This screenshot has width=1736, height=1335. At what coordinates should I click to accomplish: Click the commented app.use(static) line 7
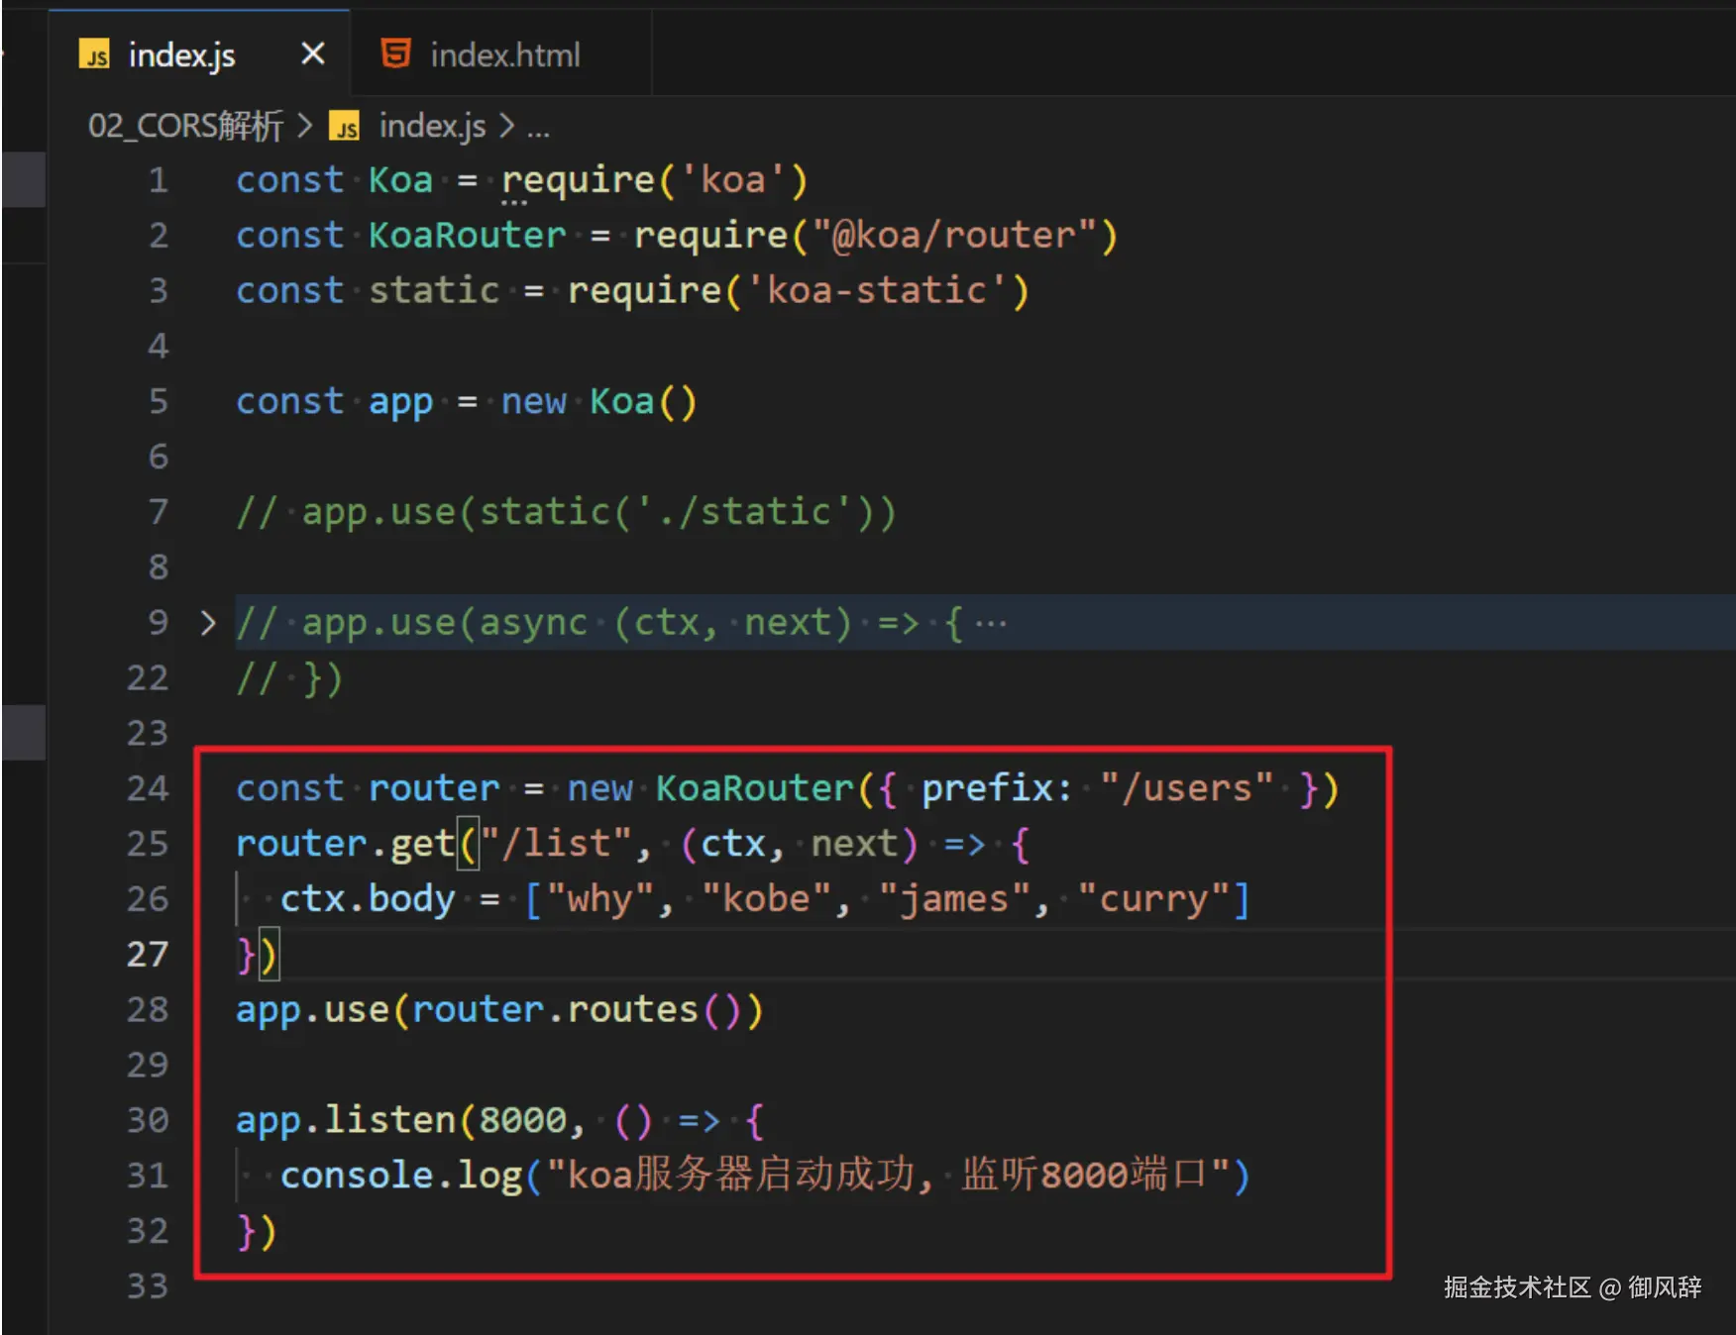(566, 513)
